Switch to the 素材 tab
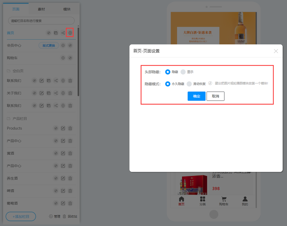The width and height of the screenshot is (287, 226). (41, 9)
